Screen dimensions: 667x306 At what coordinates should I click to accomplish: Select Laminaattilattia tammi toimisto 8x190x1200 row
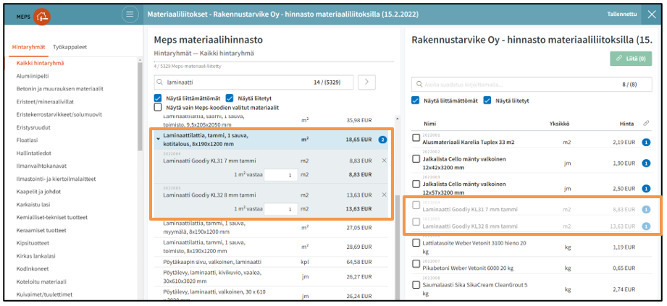pyautogui.click(x=271, y=247)
